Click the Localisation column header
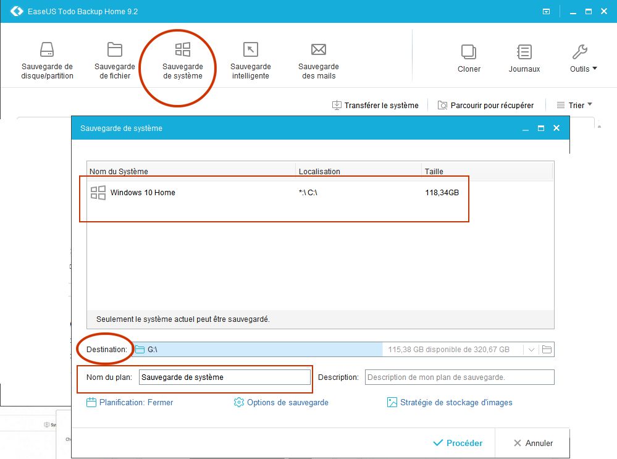 319,172
